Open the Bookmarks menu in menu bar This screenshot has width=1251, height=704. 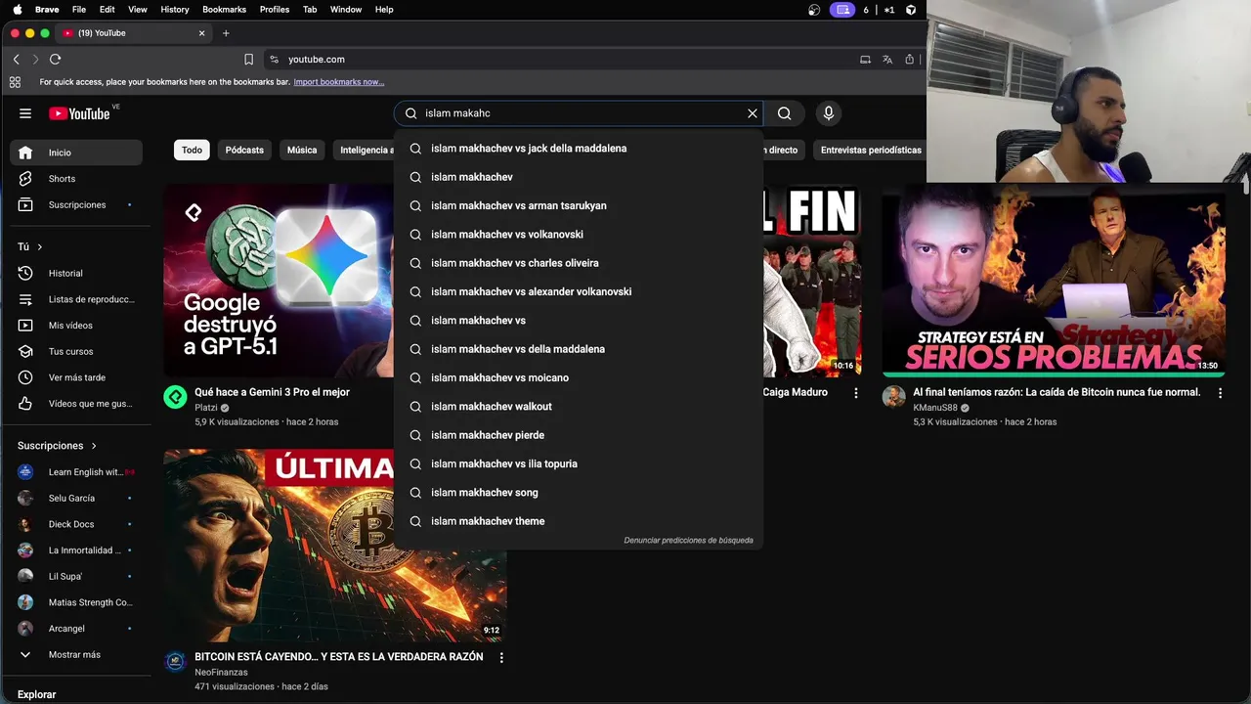click(x=225, y=10)
